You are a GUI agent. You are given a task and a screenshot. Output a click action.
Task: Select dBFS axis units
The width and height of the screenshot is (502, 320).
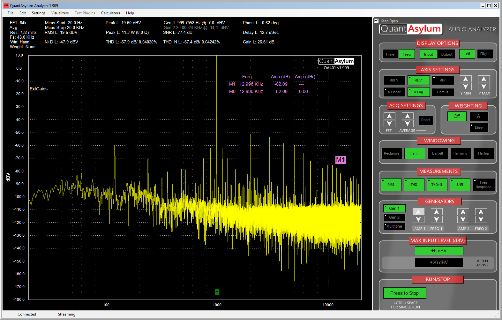(394, 80)
